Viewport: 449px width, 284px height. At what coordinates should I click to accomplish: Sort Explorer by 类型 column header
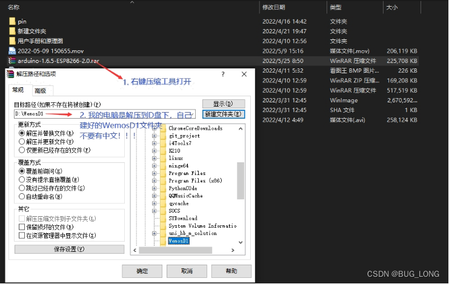pyautogui.click(x=336, y=7)
